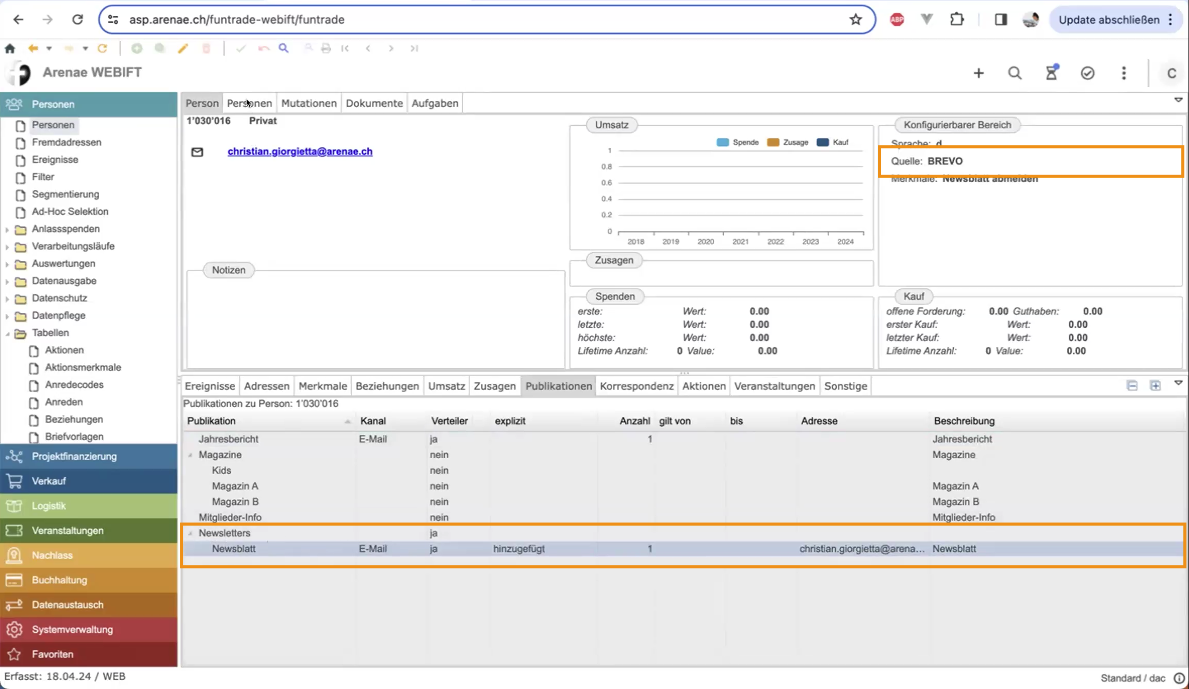Image resolution: width=1189 pixels, height=689 pixels.
Task: Click the expand-all icon in the Publikationen panel
Action: (x=1155, y=385)
